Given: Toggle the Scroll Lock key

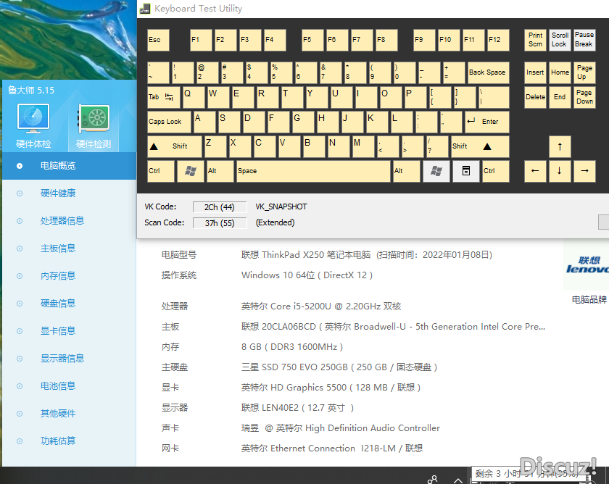Looking at the screenshot, I should coord(560,40).
